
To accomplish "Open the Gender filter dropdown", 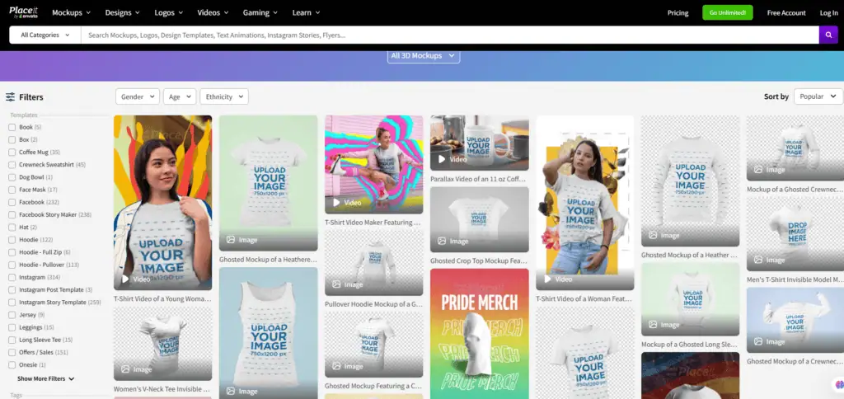I will 137,96.
